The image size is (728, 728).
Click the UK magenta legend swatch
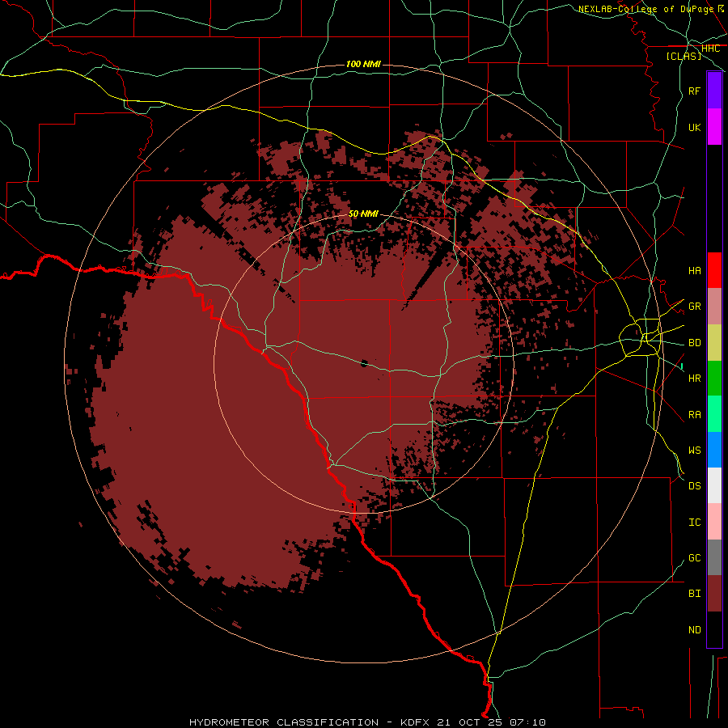[714, 127]
